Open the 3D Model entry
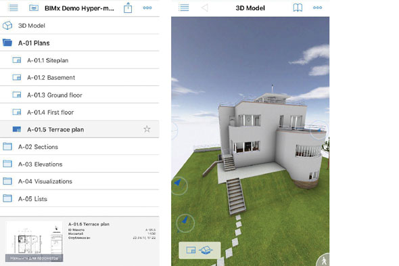 [x=80, y=26]
